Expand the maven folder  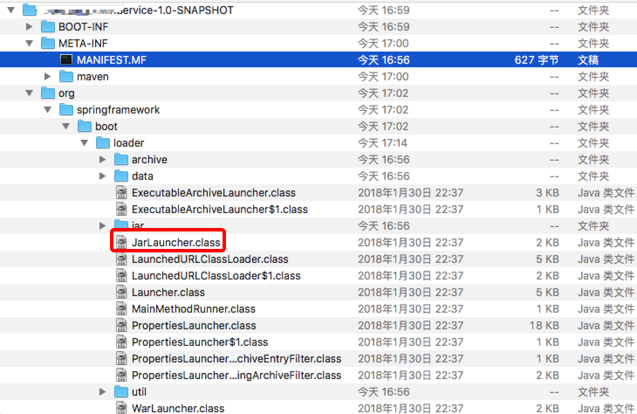[x=48, y=76]
